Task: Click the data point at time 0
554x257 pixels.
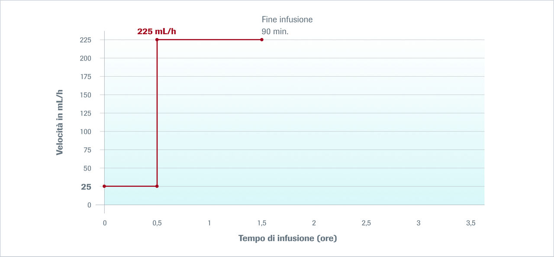Action: pos(104,186)
